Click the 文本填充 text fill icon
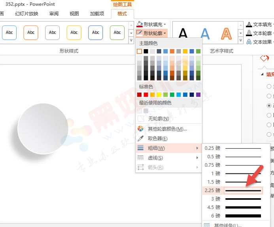Screen dimensions: 274x227 (x=249, y=24)
